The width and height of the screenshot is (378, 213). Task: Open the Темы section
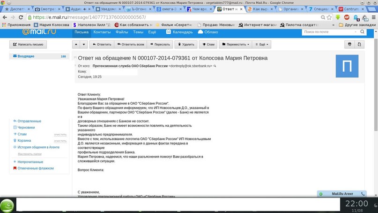(x=138, y=32)
